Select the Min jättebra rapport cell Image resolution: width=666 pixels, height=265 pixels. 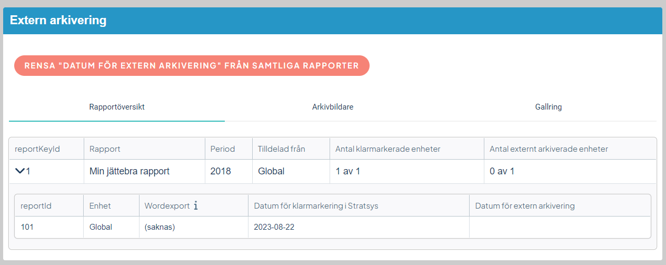[x=144, y=171]
